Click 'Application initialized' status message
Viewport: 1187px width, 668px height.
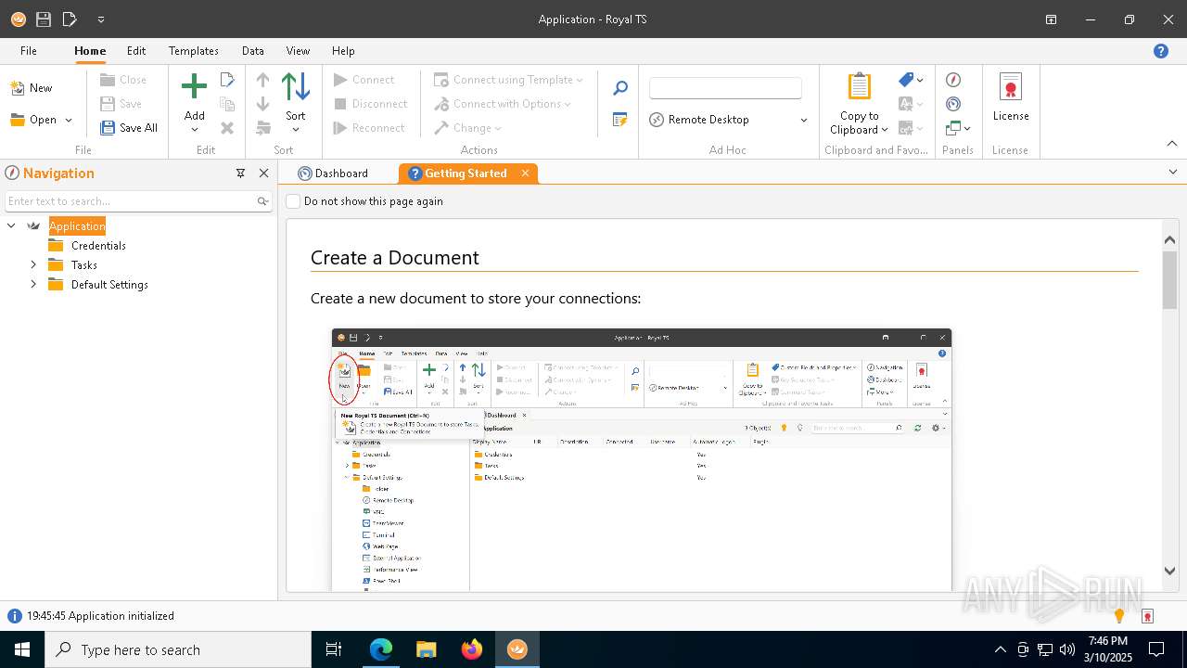pyautogui.click(x=121, y=616)
